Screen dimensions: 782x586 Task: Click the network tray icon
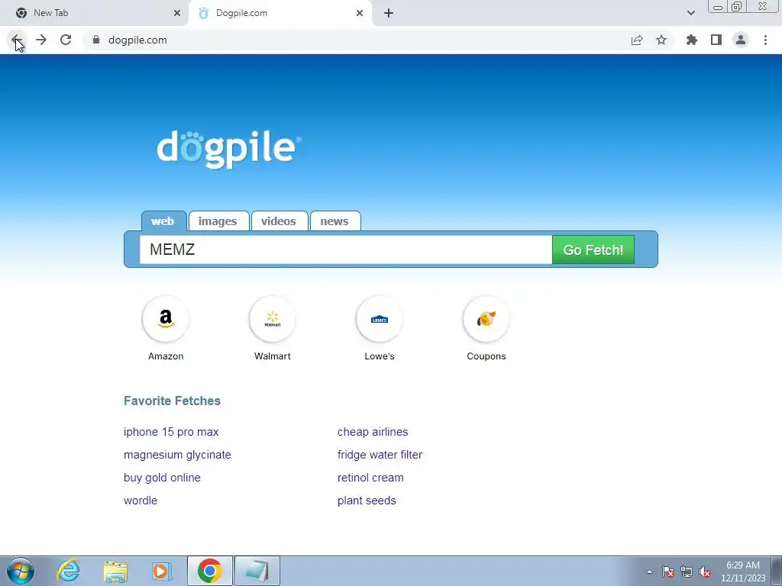(x=687, y=572)
